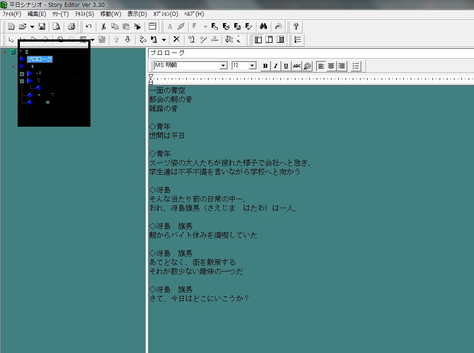Image resolution: width=474 pixels, height=353 pixels.
Task: Click the Cut scissors icon
Action: pyautogui.click(x=104, y=27)
